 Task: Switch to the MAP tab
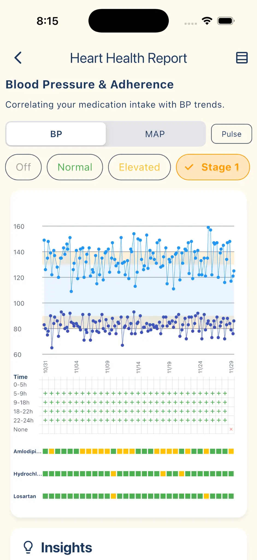click(x=155, y=134)
